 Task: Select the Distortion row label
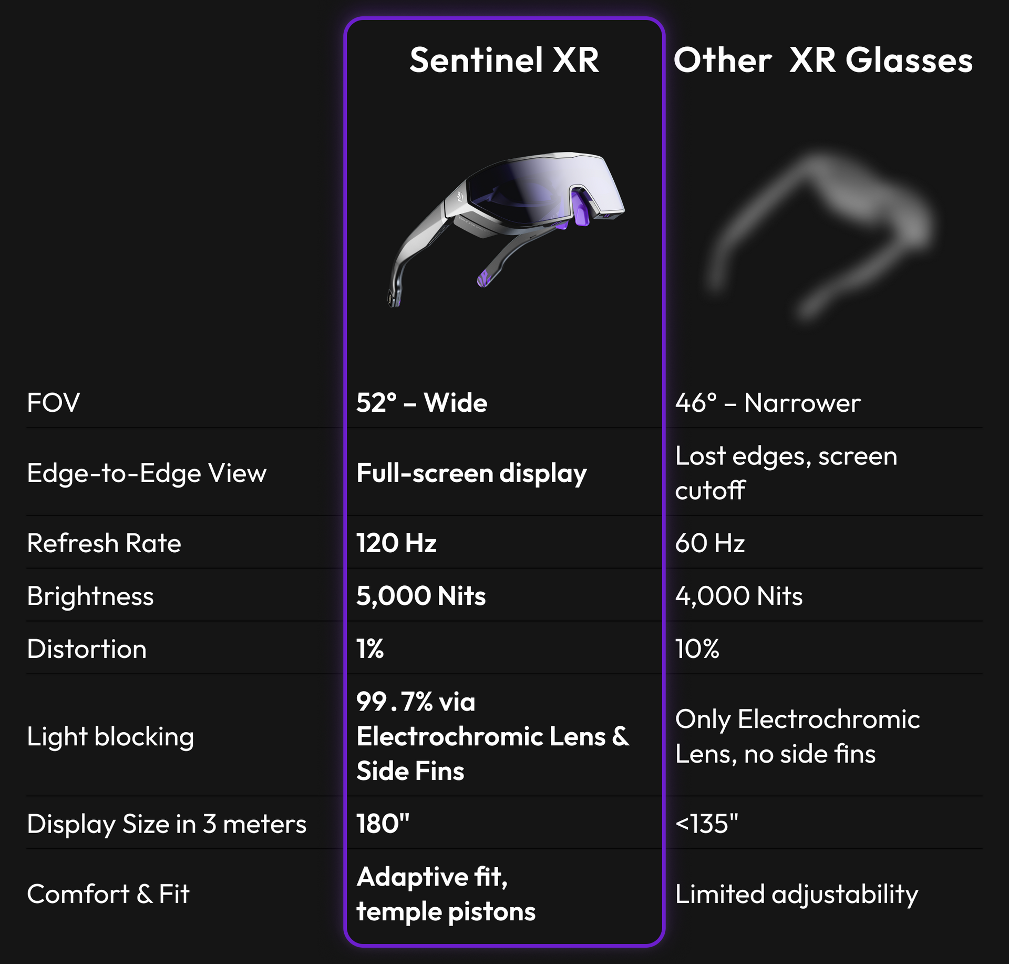(x=87, y=648)
